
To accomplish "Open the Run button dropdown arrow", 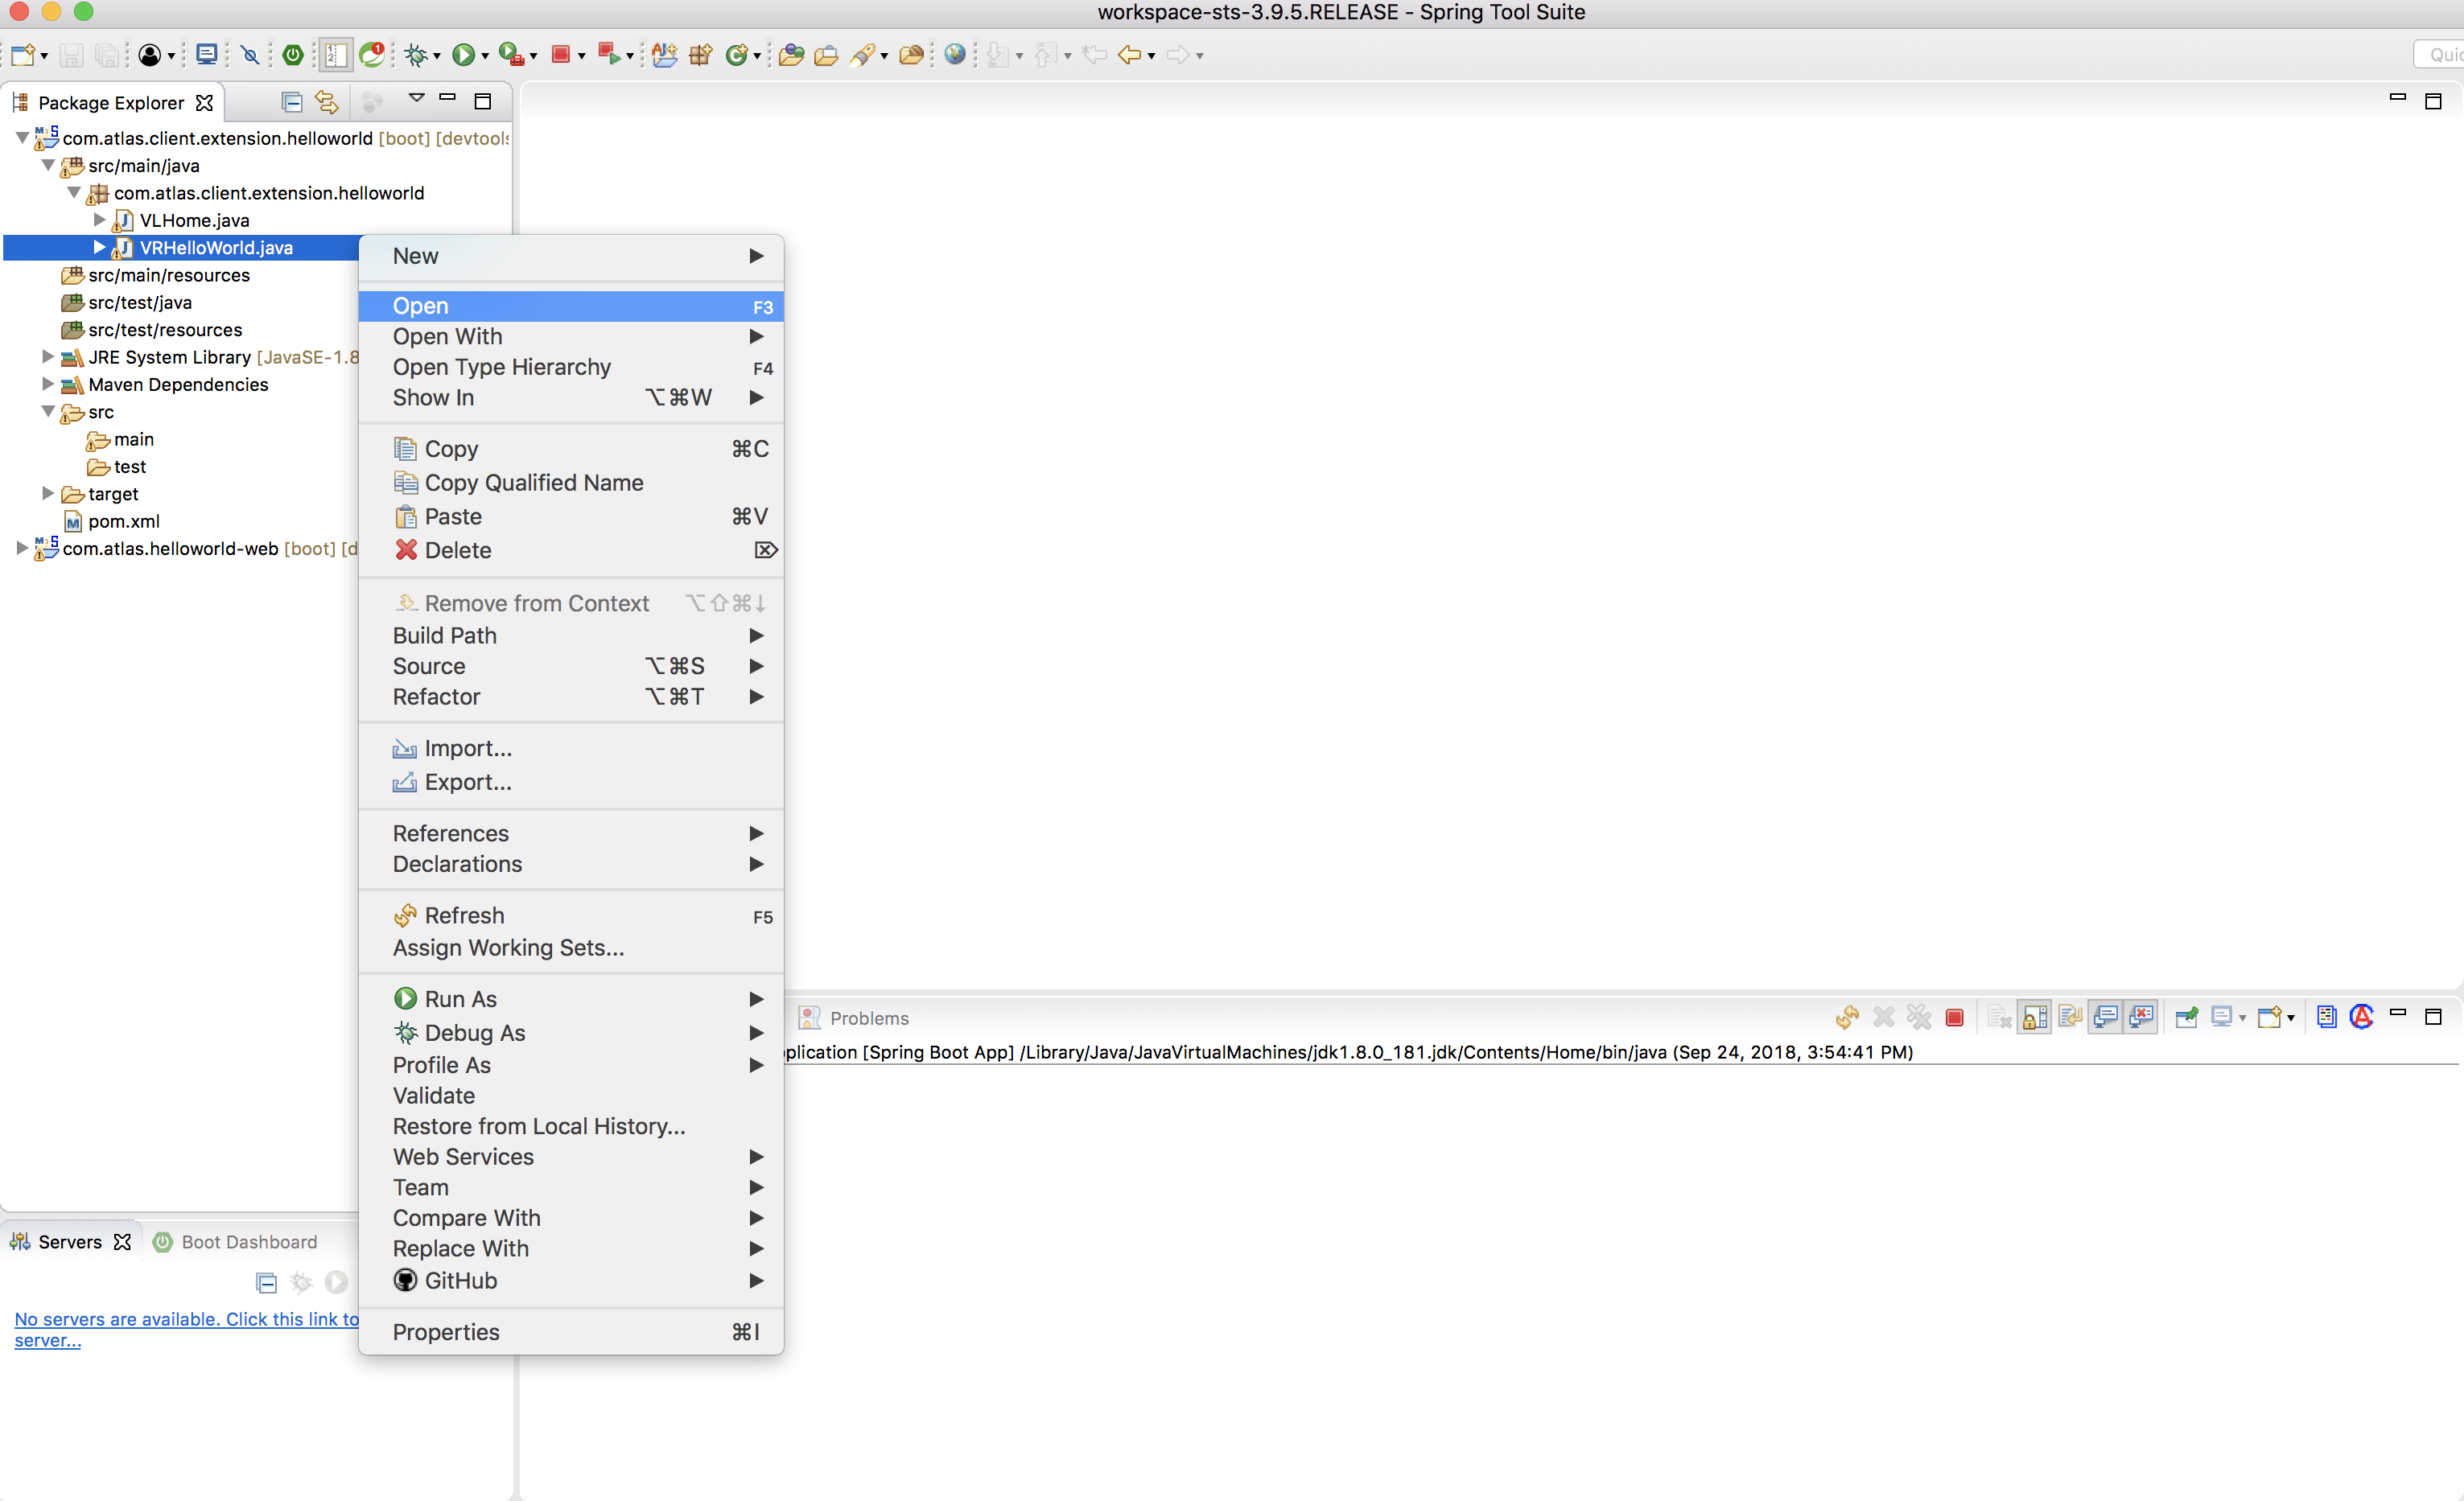I will [485, 56].
